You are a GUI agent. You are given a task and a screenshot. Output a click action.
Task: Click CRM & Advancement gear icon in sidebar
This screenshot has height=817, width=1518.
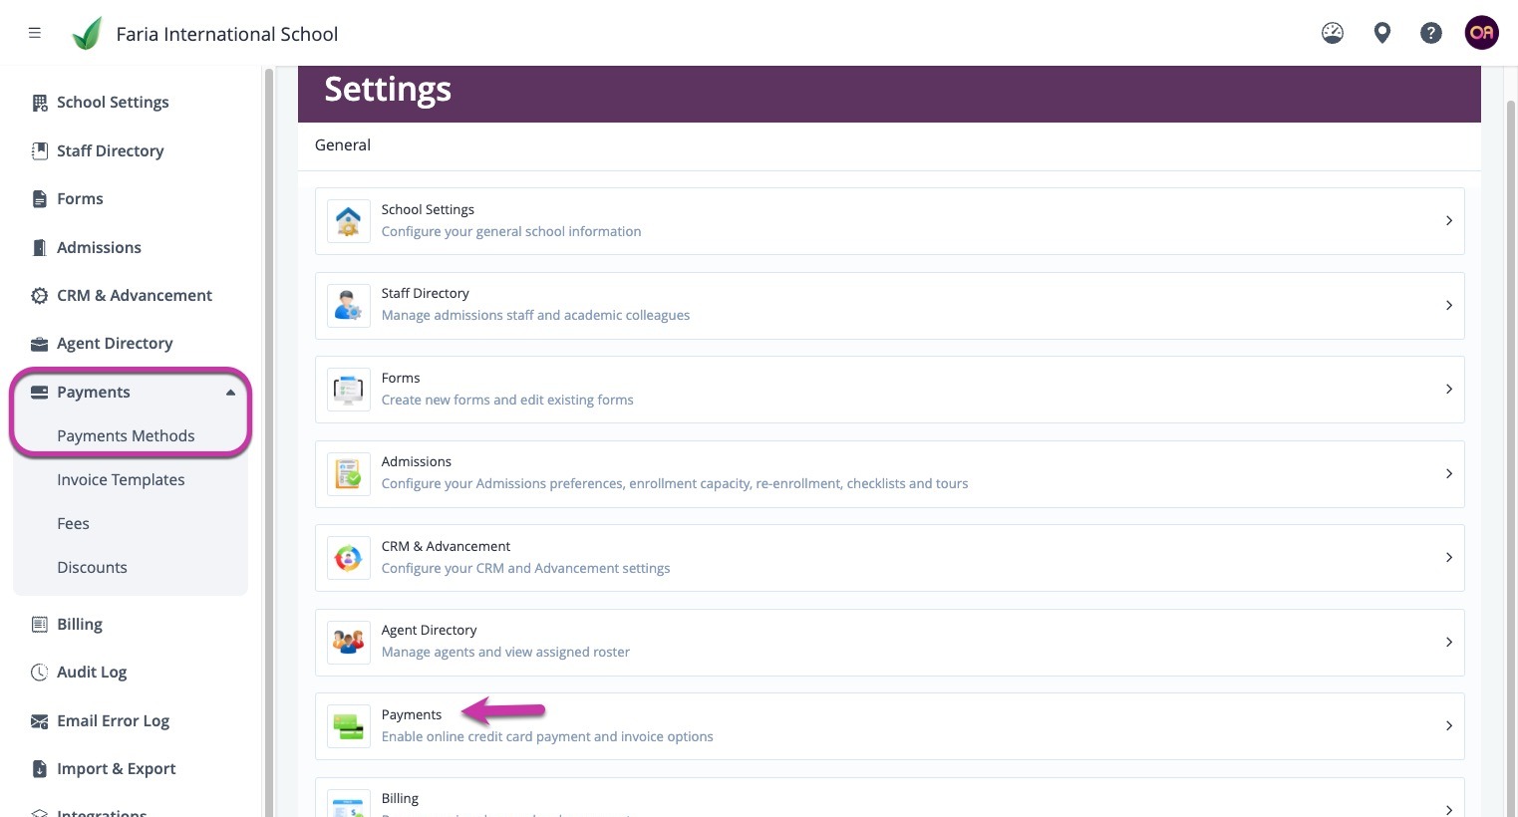pos(40,296)
